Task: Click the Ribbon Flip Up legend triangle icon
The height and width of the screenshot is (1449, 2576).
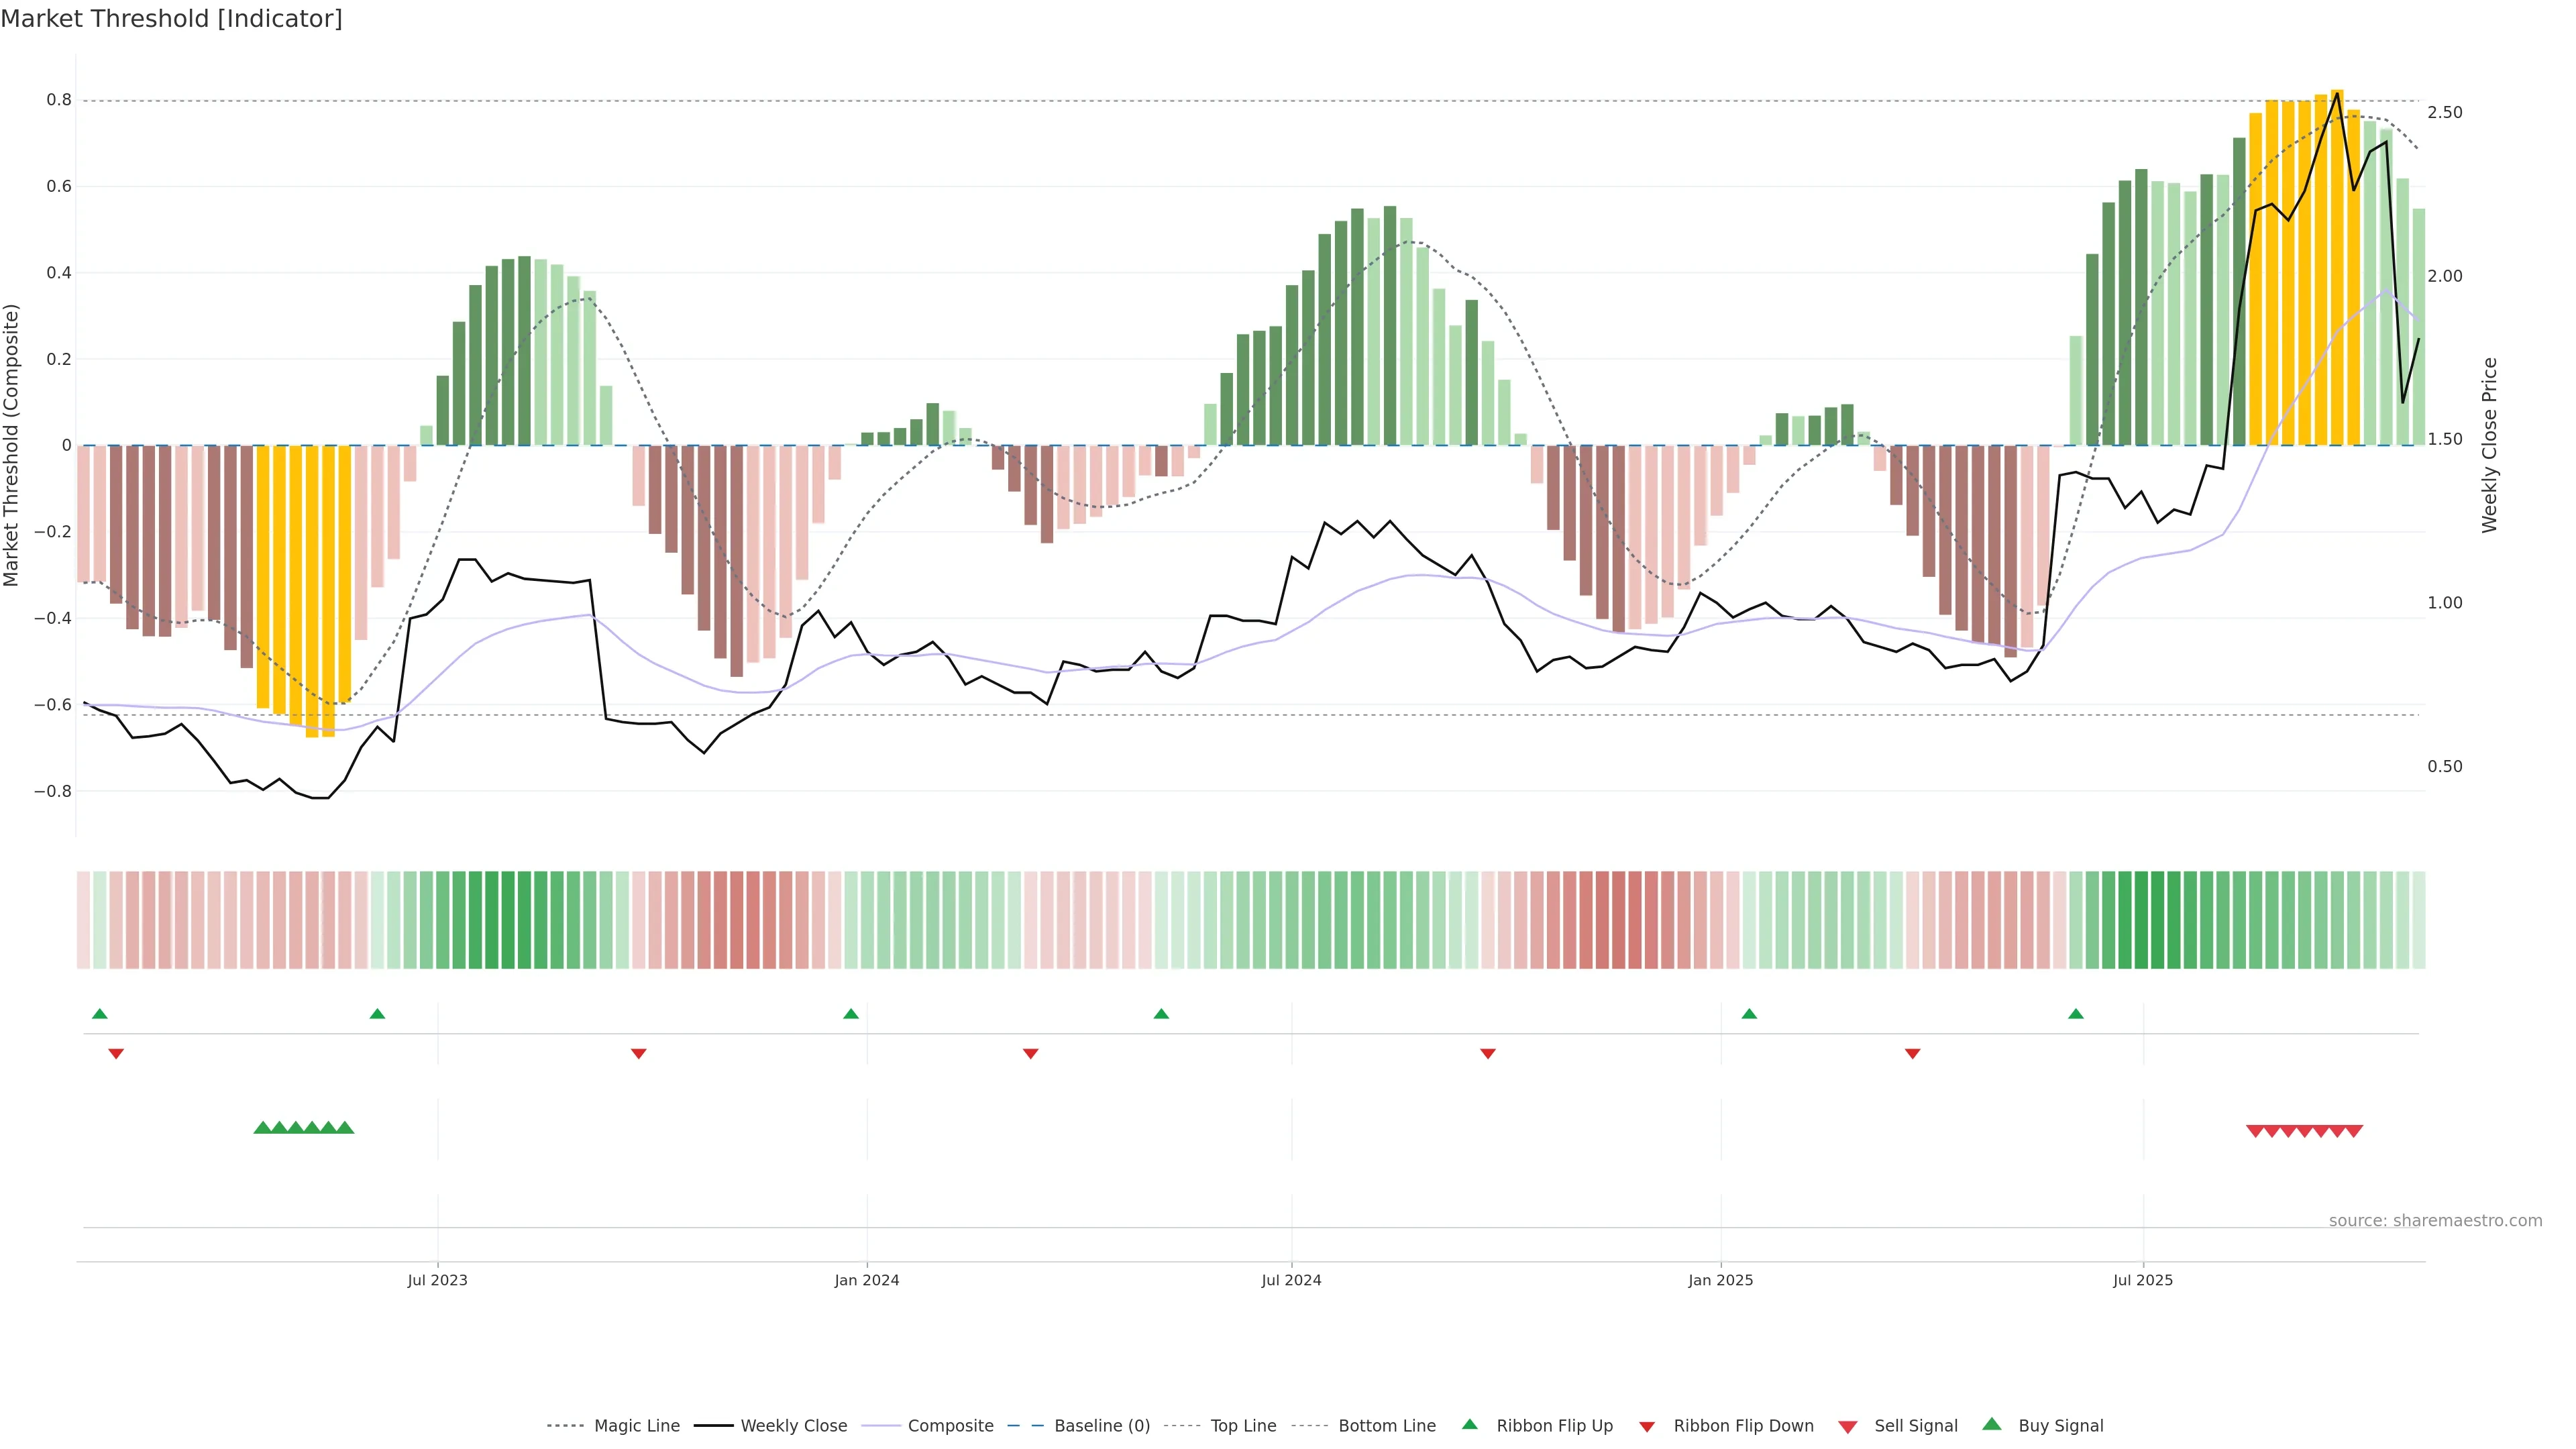Action: coord(1469,1424)
